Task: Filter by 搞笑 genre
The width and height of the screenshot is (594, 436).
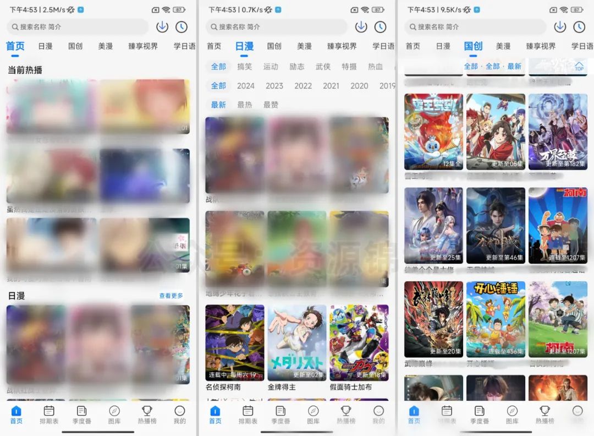Action: [245, 67]
